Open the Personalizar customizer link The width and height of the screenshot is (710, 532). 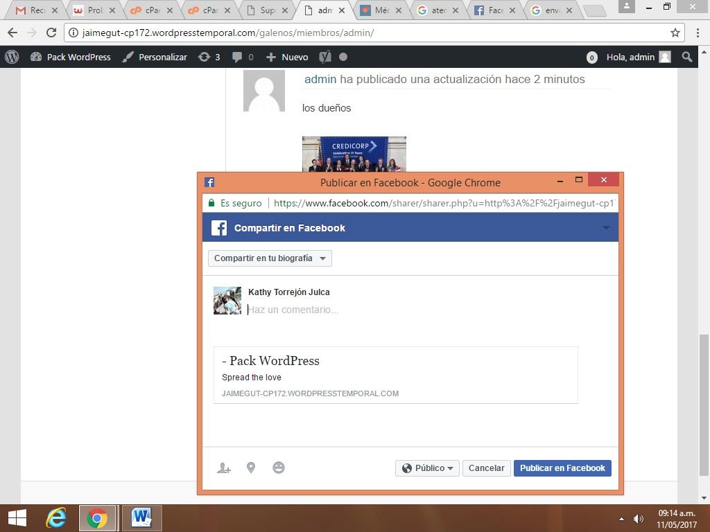pos(155,57)
